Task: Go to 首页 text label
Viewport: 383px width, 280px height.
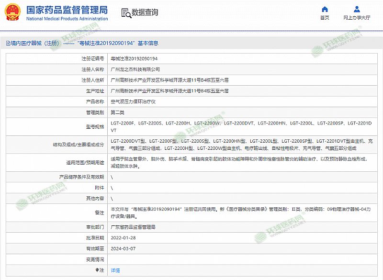Action: (x=325, y=18)
